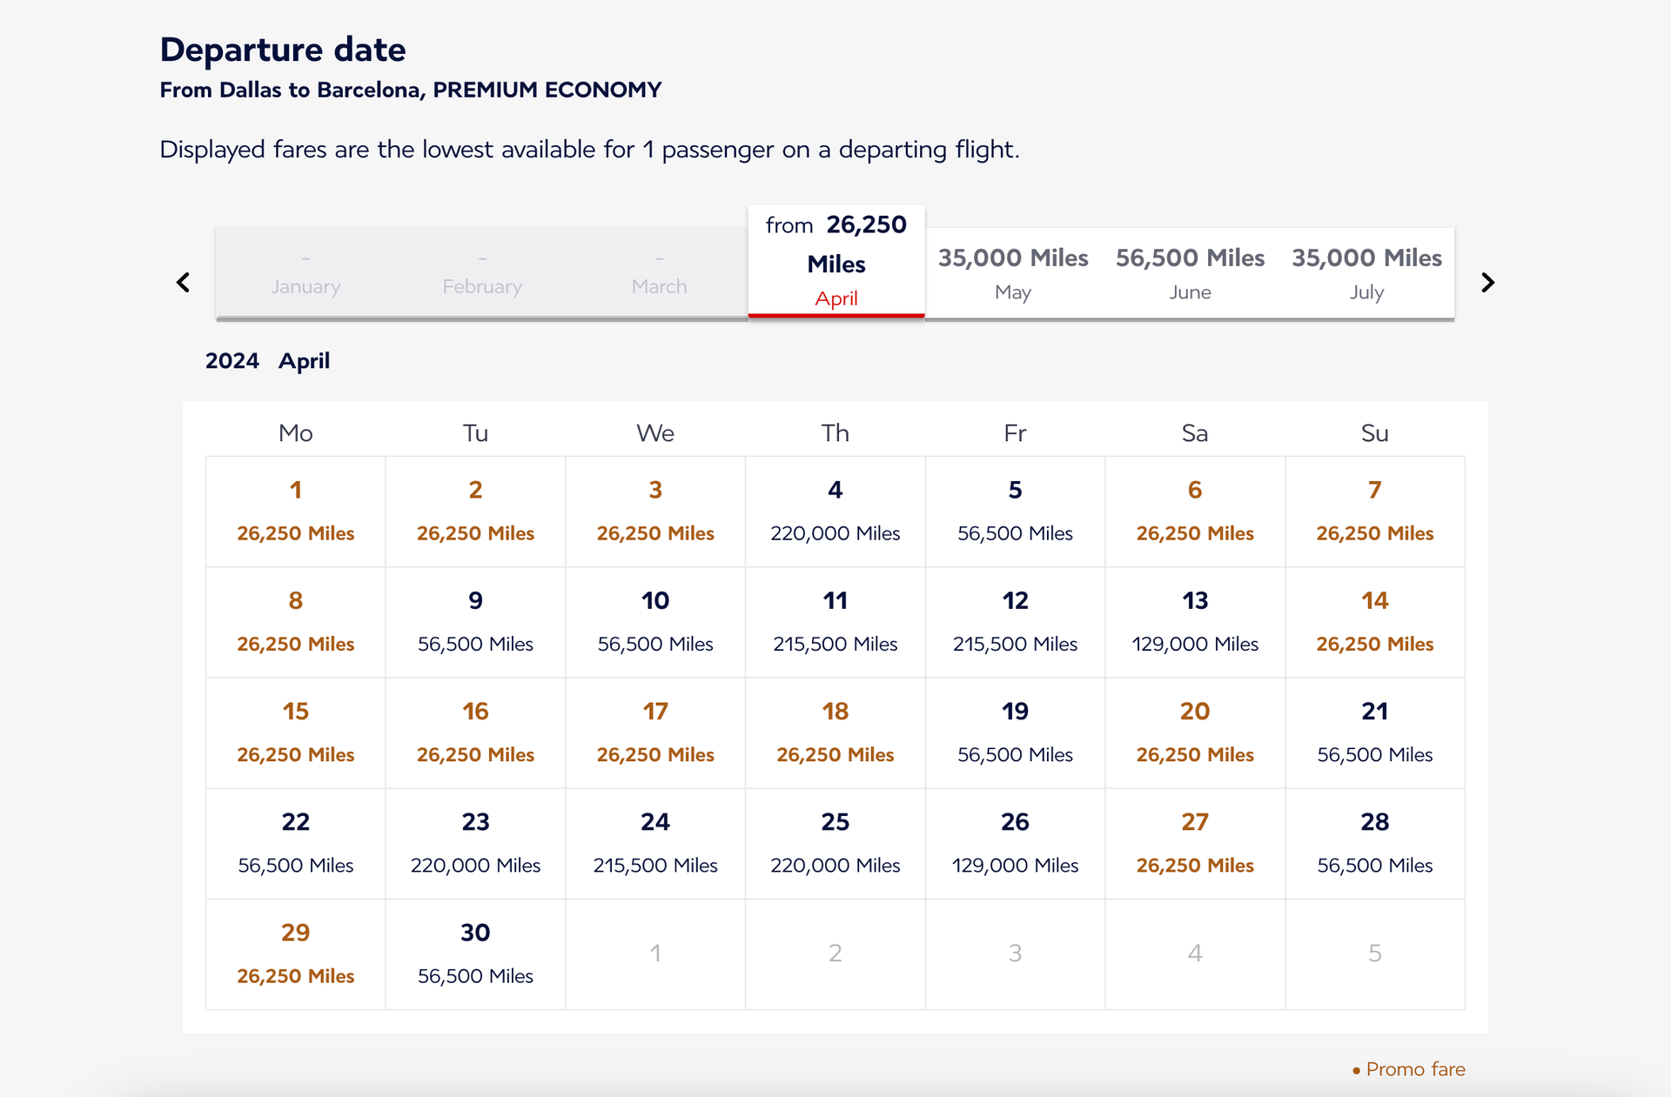Pick the grayed-out May 1 cell
Image resolution: width=1671 pixels, height=1097 pixels.
655,953
